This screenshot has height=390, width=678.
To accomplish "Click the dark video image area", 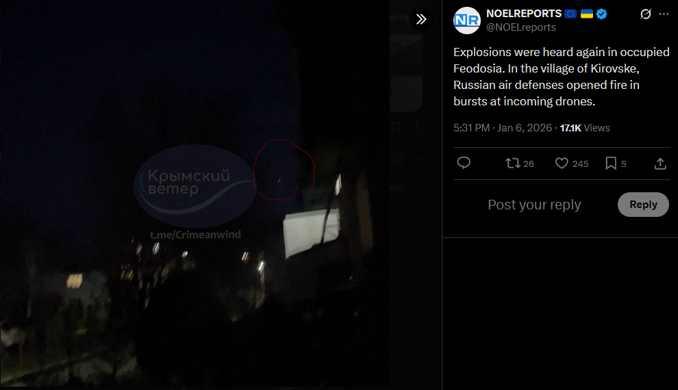I will pyautogui.click(x=194, y=194).
